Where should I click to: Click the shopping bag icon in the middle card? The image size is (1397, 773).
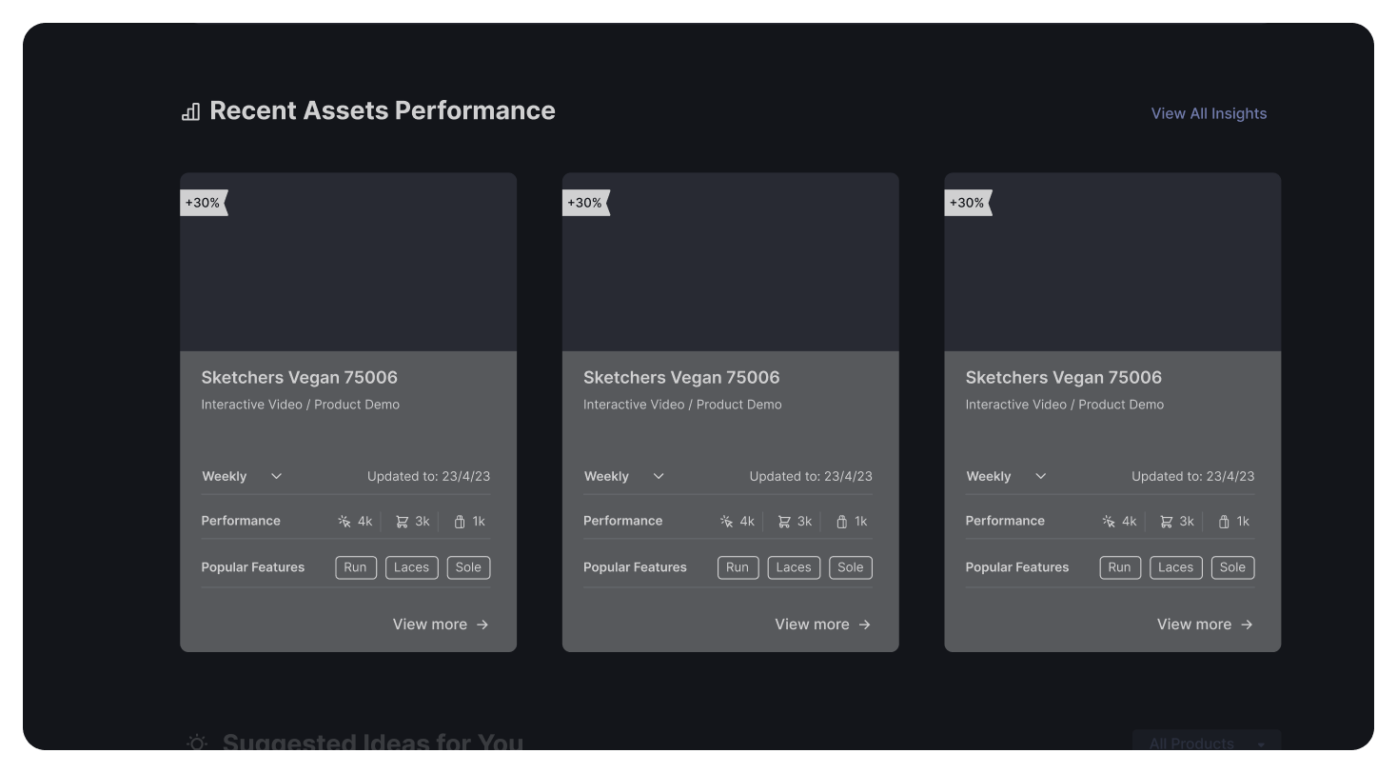pyautogui.click(x=842, y=522)
